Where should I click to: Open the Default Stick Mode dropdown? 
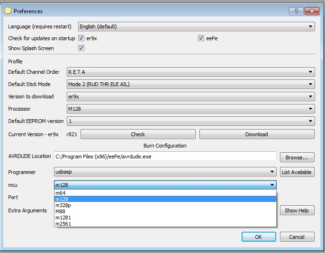click(x=190, y=84)
